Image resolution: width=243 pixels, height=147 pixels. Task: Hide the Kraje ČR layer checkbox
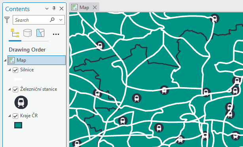pyautogui.click(x=15, y=116)
